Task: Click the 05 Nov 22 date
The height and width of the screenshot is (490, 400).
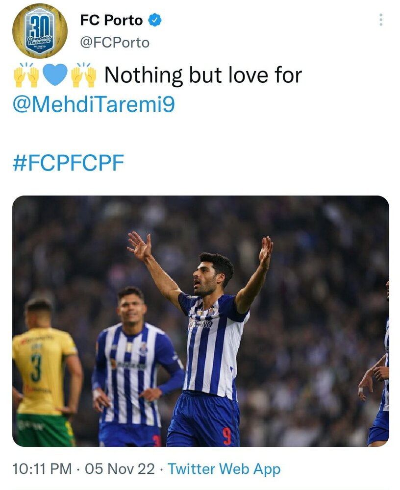Action: click(120, 469)
